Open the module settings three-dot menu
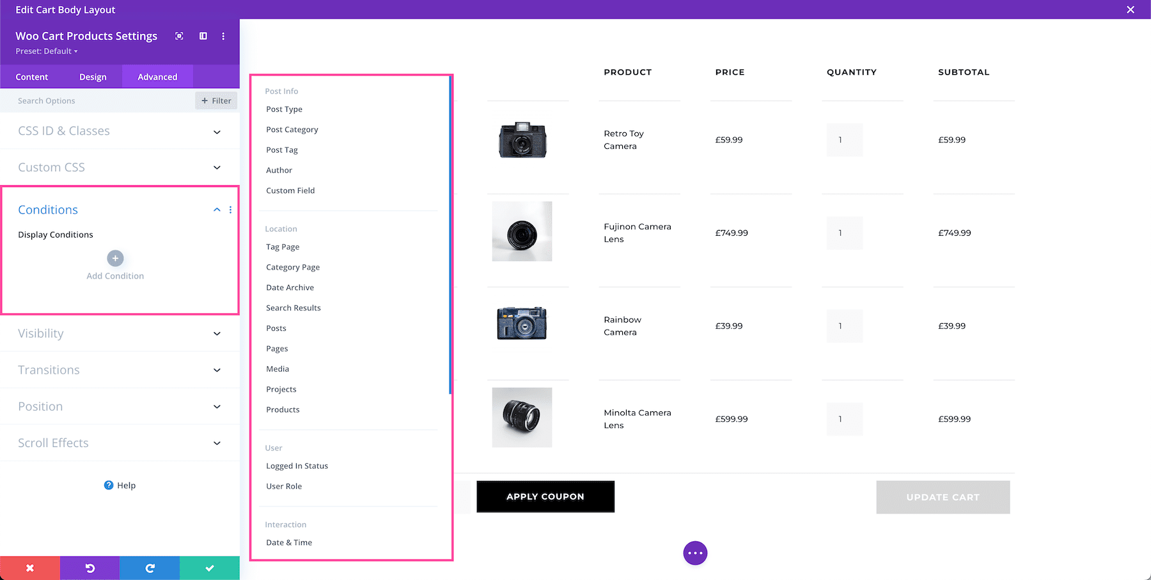 pos(223,36)
